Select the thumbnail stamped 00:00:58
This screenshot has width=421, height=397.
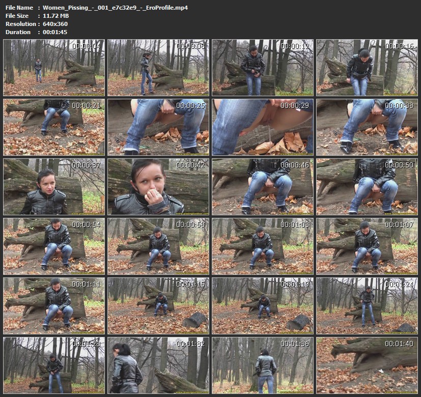coord(158,246)
